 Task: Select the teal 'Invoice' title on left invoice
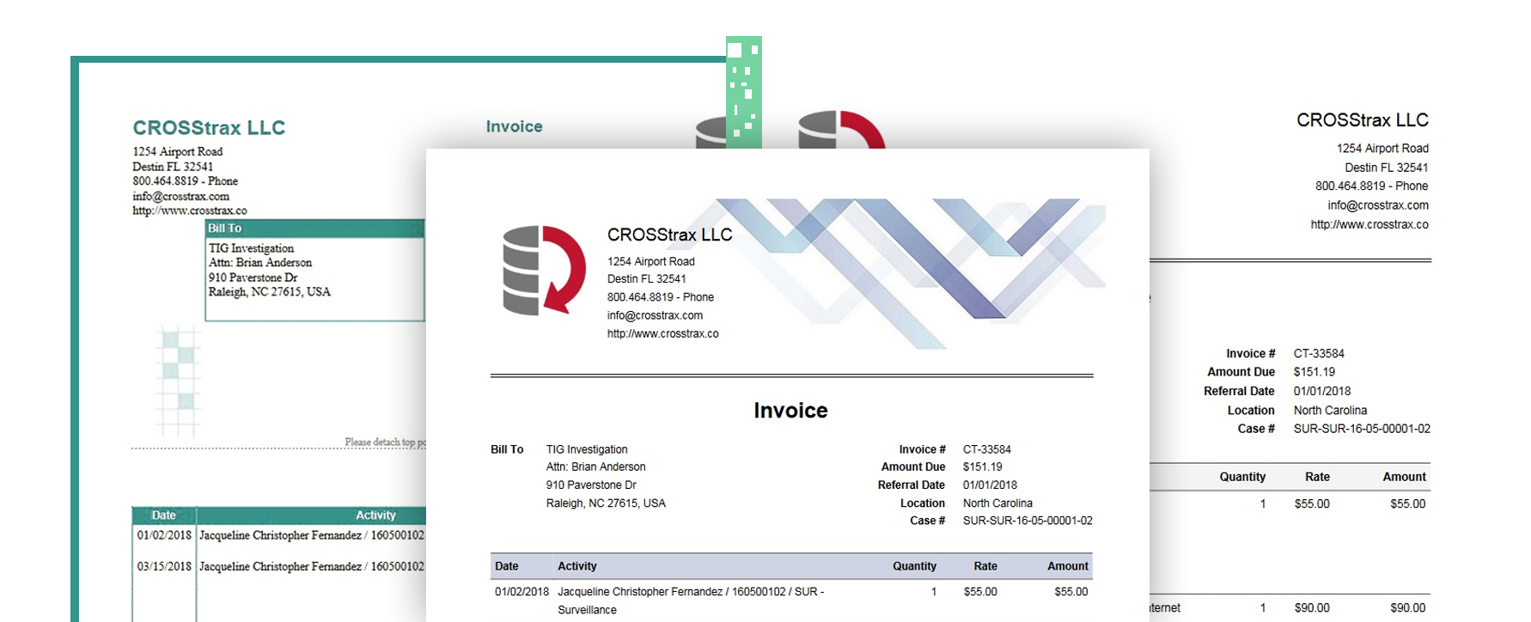pyautogui.click(x=514, y=126)
